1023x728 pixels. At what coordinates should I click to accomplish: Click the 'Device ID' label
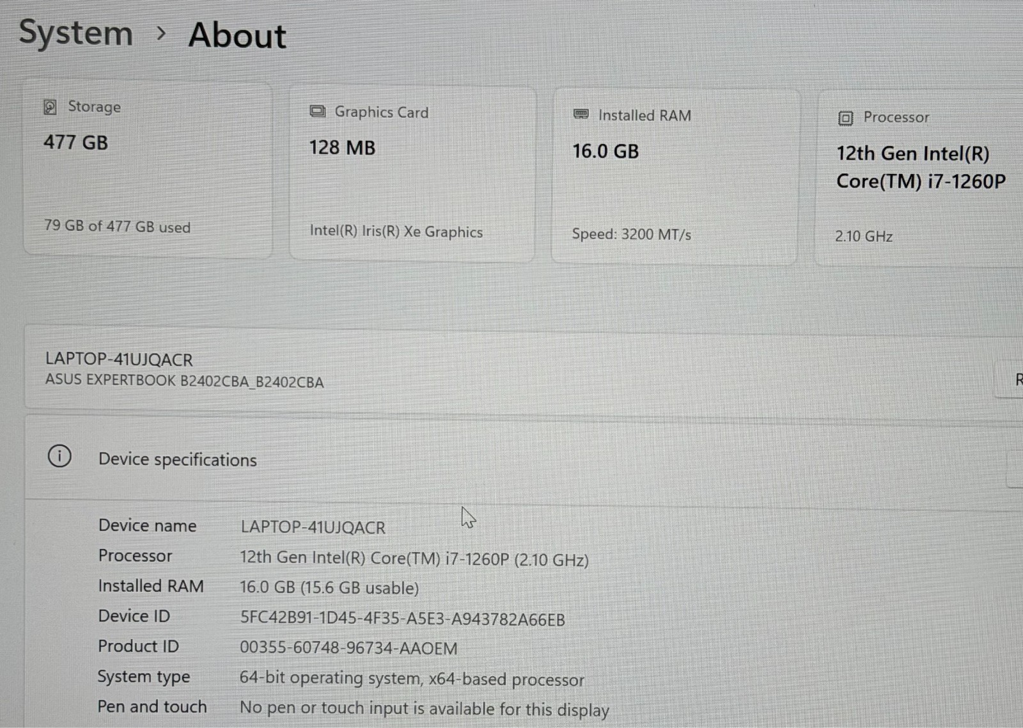point(134,616)
